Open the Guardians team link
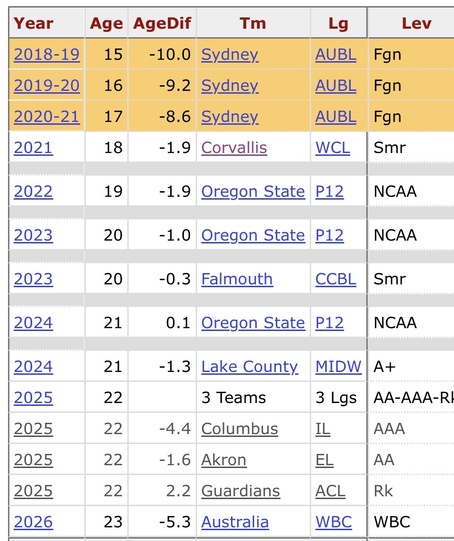This screenshot has width=454, height=541. pyautogui.click(x=240, y=491)
